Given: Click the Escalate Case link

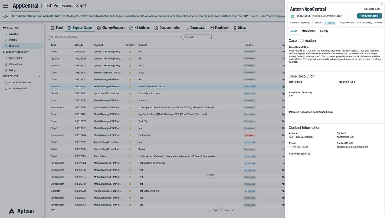Looking at the screenshot, I should click(372, 9).
